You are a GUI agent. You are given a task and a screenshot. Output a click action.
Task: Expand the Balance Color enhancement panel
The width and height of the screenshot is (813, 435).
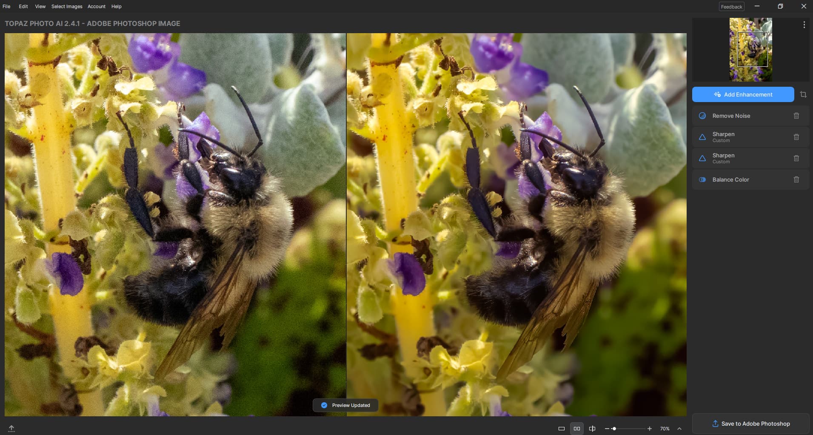730,179
